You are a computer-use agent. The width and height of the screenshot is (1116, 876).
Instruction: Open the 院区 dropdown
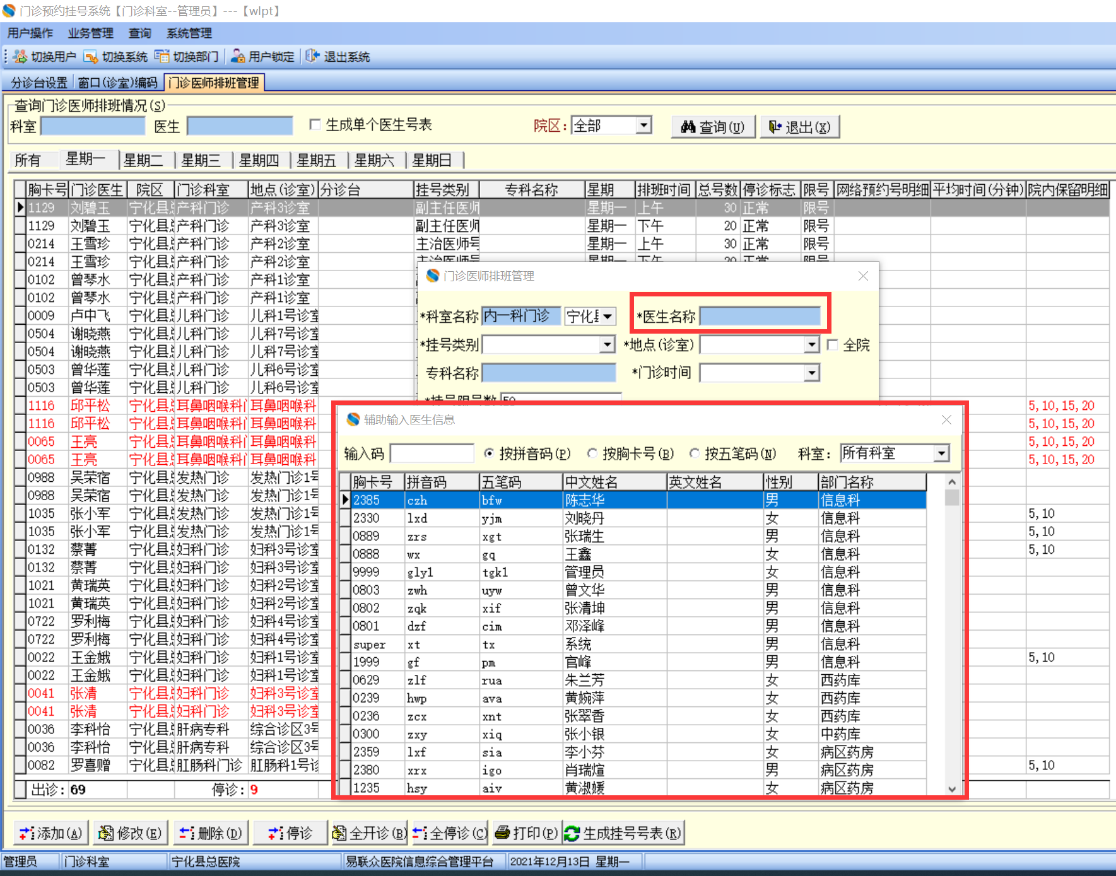(643, 126)
